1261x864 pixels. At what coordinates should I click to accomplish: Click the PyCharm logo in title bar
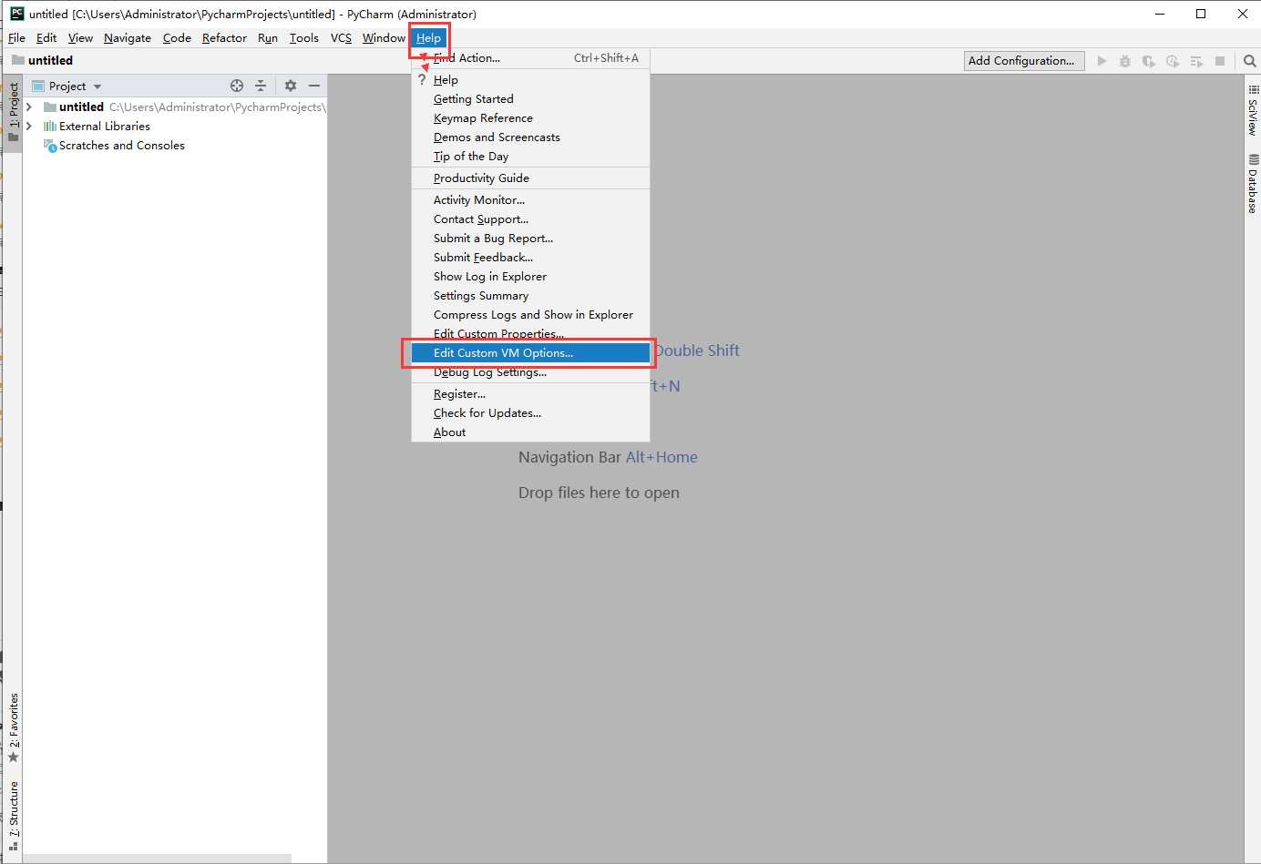click(16, 14)
